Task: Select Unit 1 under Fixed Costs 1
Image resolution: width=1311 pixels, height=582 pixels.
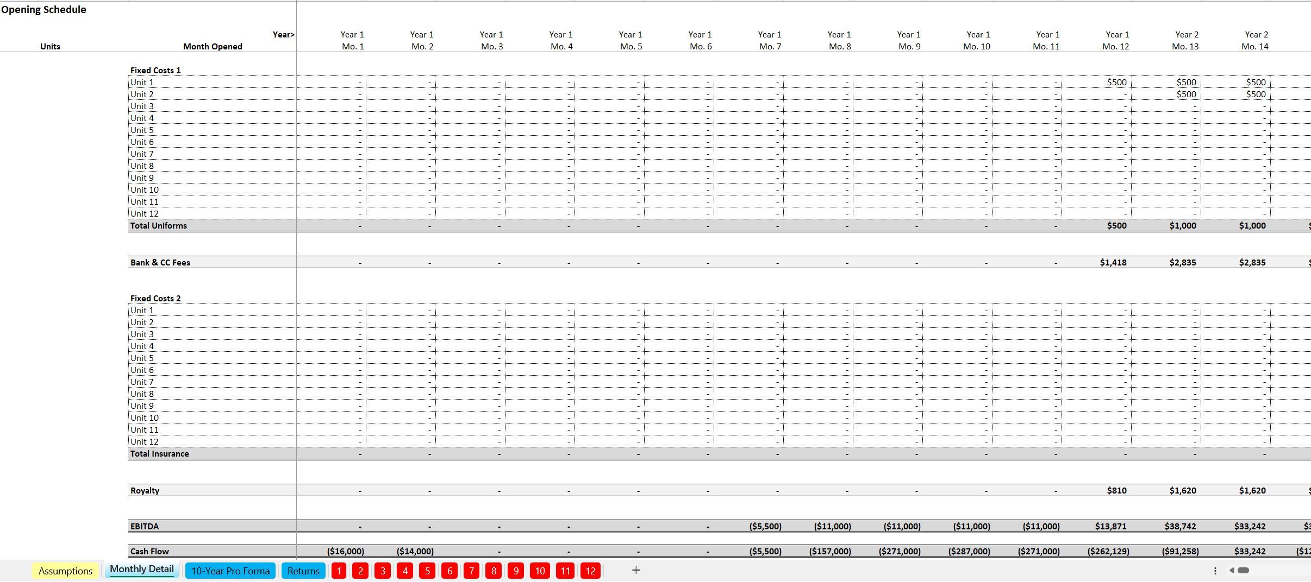Action: click(142, 82)
